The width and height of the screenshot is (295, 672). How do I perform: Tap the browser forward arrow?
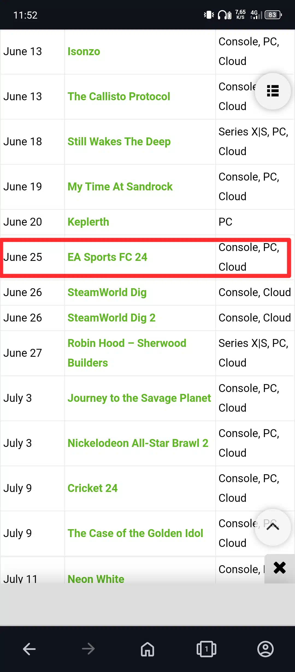pyautogui.click(x=88, y=649)
